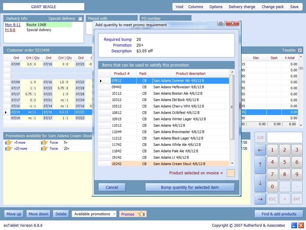Click the up arrow key on the keypad

tap(260, 165)
